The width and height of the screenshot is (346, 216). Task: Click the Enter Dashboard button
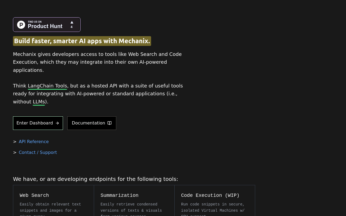tap(38, 123)
